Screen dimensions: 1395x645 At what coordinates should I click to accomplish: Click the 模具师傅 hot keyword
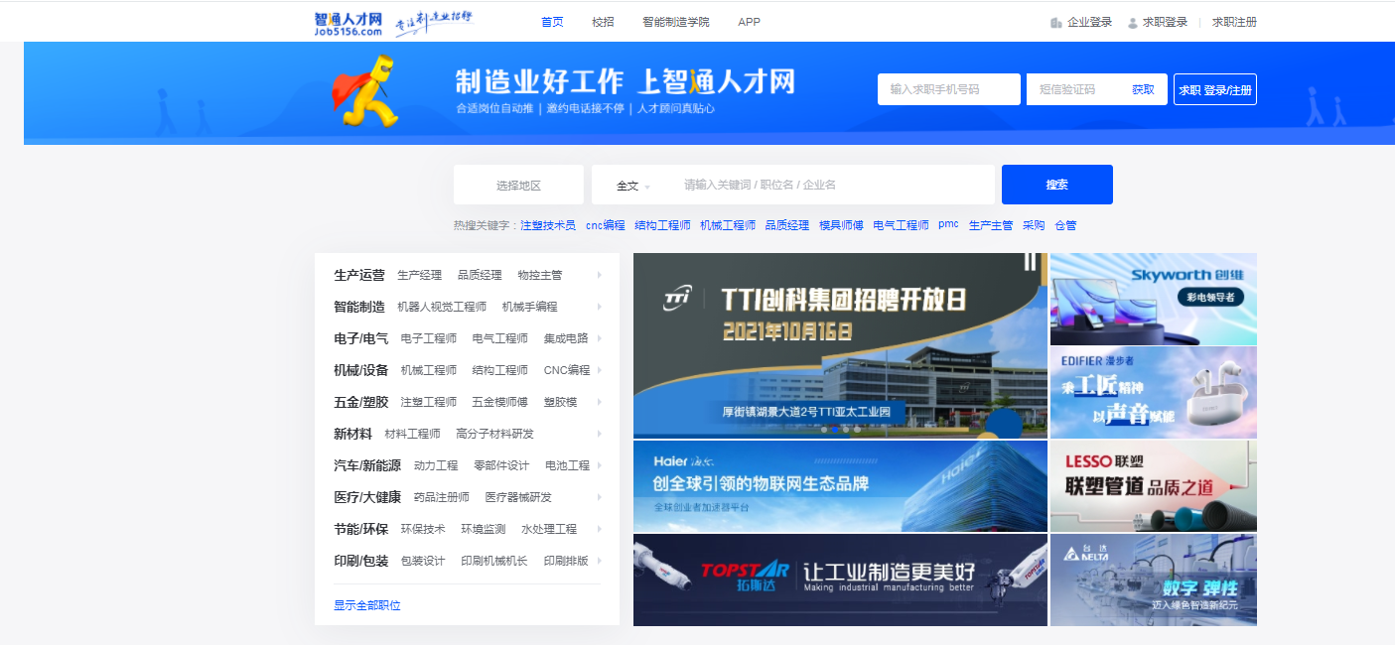(841, 225)
